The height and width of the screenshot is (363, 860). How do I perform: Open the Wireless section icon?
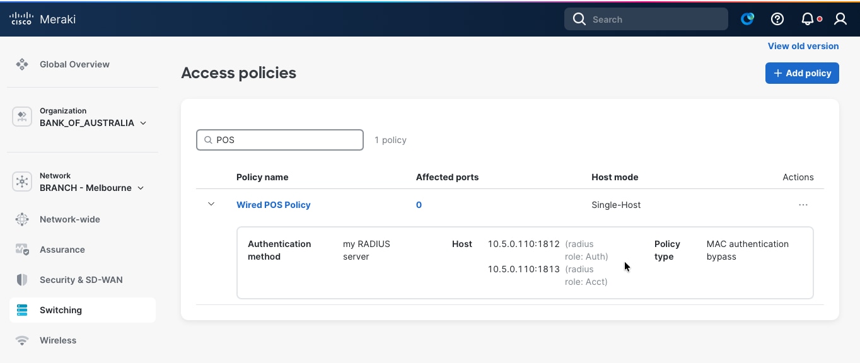(x=21, y=340)
